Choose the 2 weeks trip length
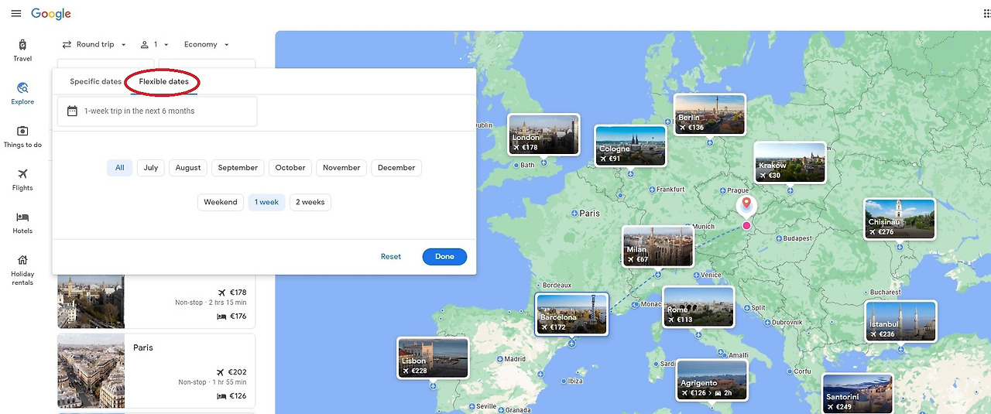This screenshot has height=414, width=991. coord(310,202)
